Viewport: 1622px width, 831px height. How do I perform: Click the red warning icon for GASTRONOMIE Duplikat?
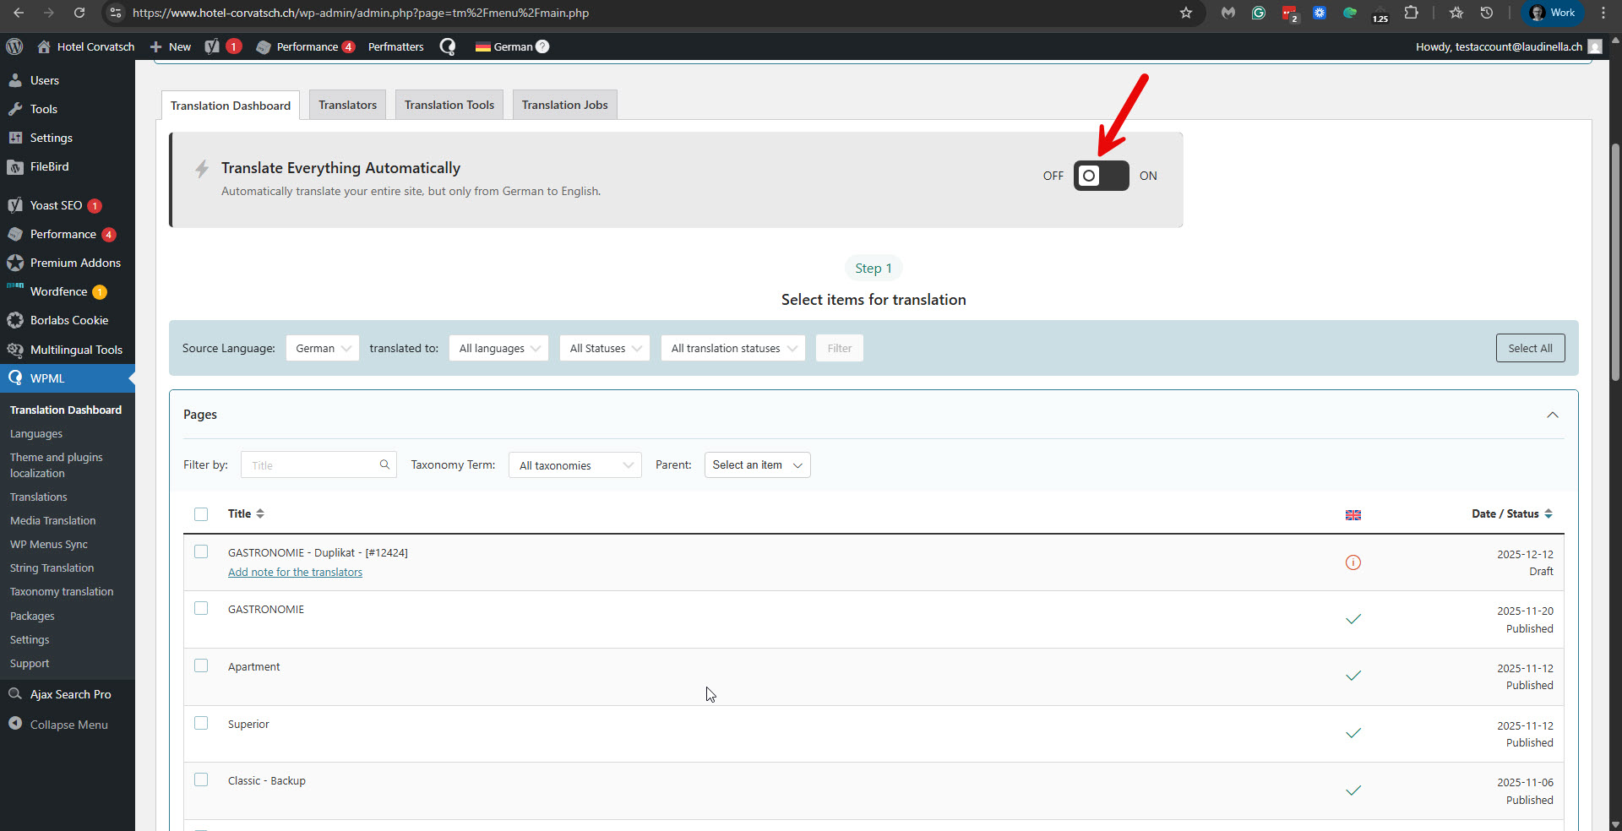1353,562
